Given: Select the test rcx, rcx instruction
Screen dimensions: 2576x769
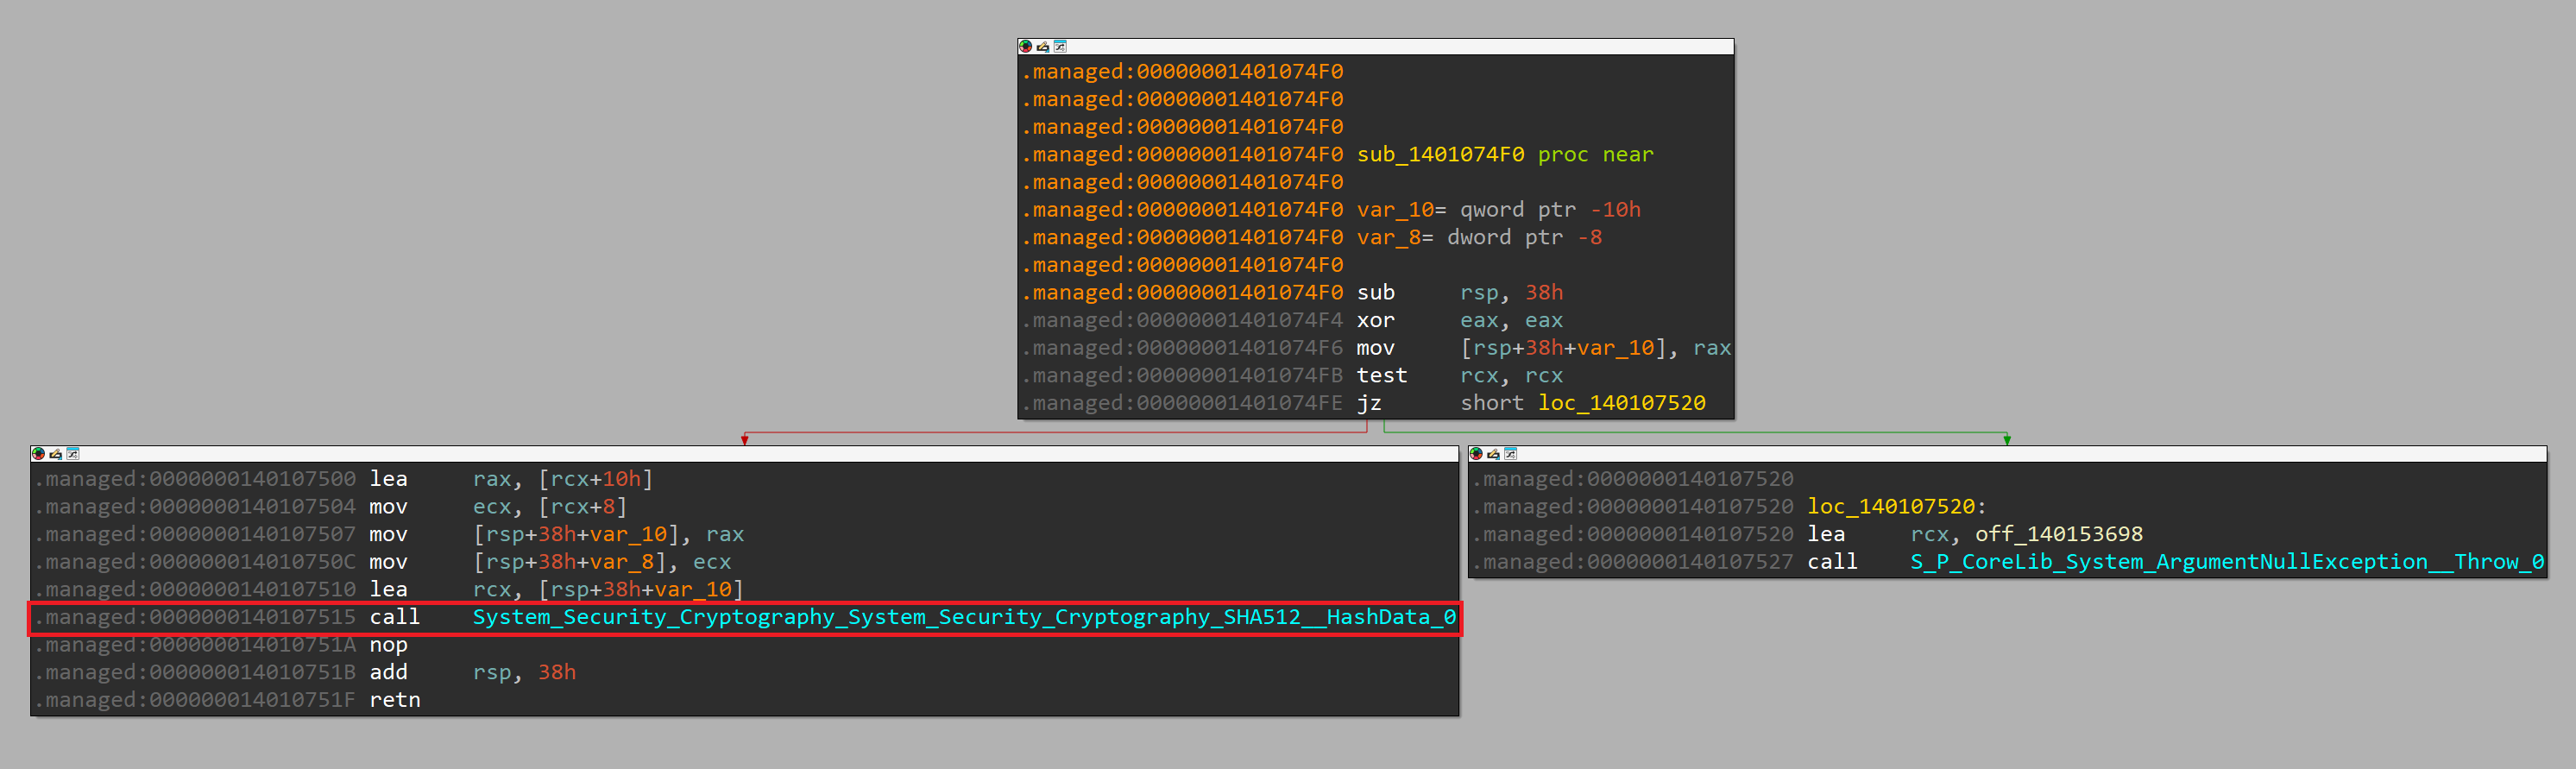Looking at the screenshot, I should coord(1460,376).
